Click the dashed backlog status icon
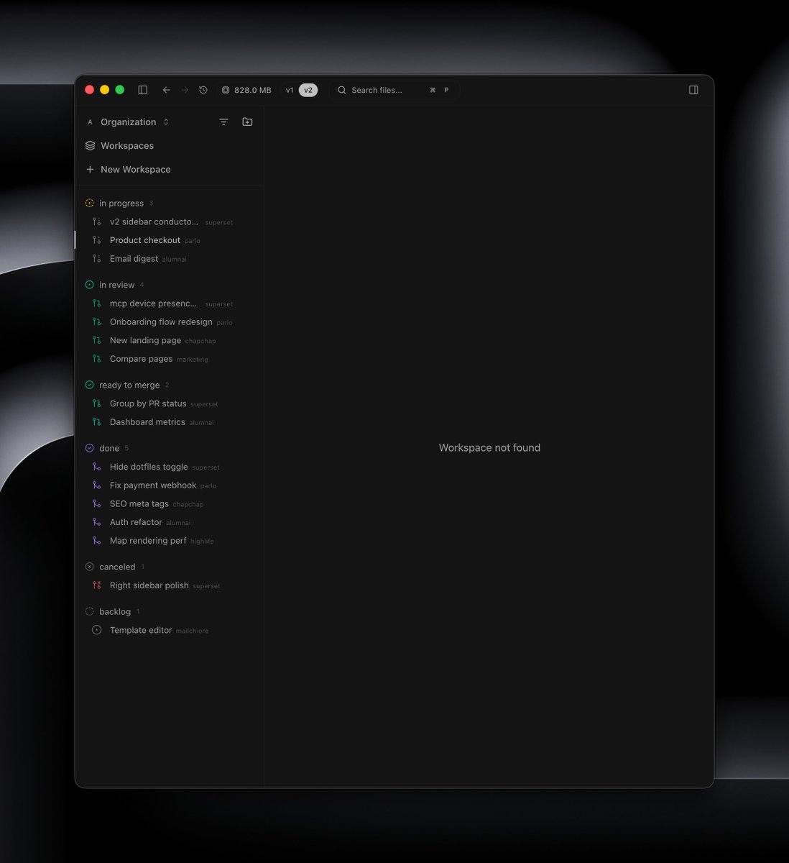The height and width of the screenshot is (863, 789). pos(89,611)
